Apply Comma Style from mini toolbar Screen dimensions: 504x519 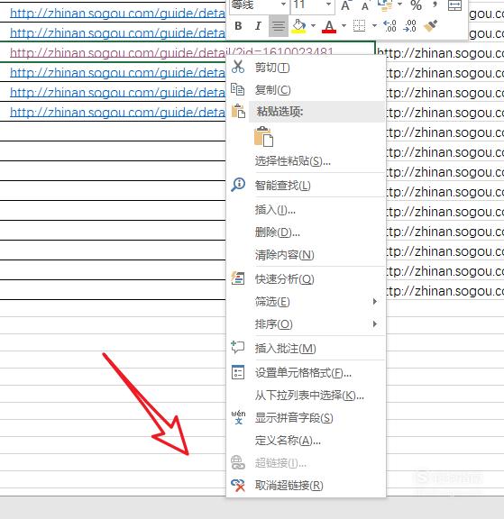pos(435,5)
